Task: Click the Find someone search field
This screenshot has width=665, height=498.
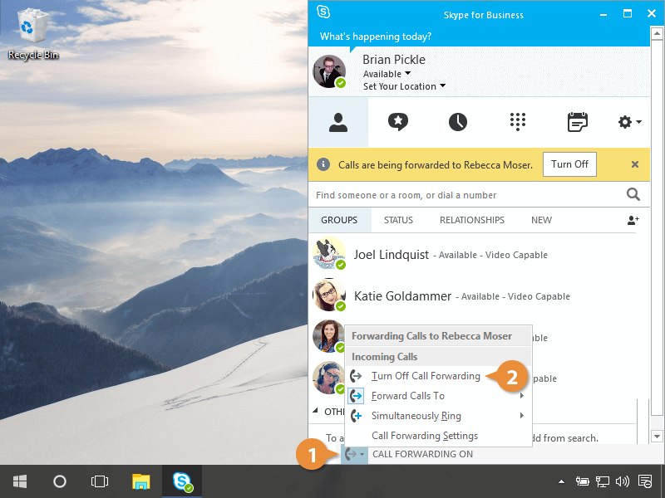Action: tap(465, 195)
